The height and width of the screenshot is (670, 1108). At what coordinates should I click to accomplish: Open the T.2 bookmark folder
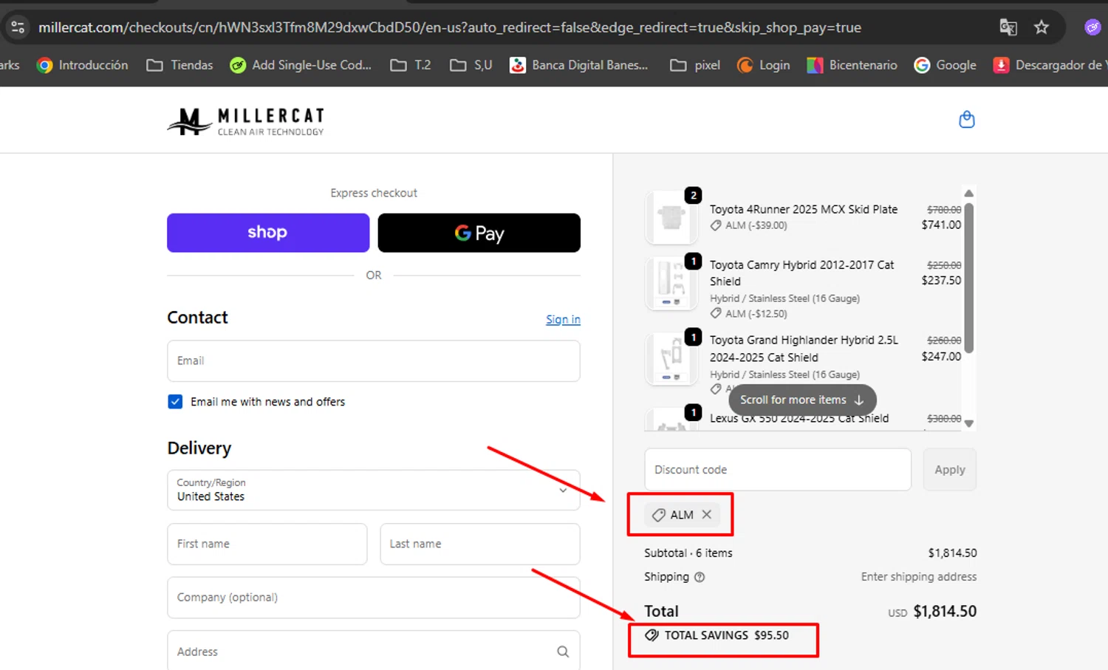coord(411,65)
